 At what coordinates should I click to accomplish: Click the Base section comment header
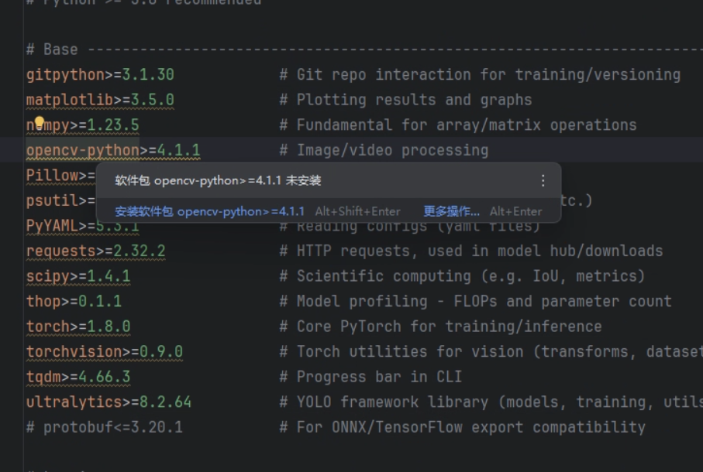(x=52, y=50)
